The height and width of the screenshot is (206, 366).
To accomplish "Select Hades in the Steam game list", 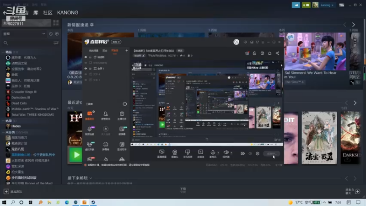I will coord(16,126).
